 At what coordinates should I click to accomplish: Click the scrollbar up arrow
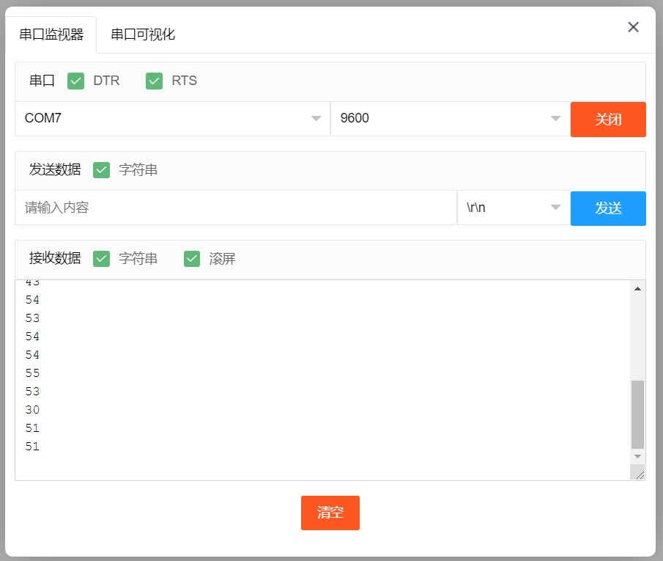[637, 289]
